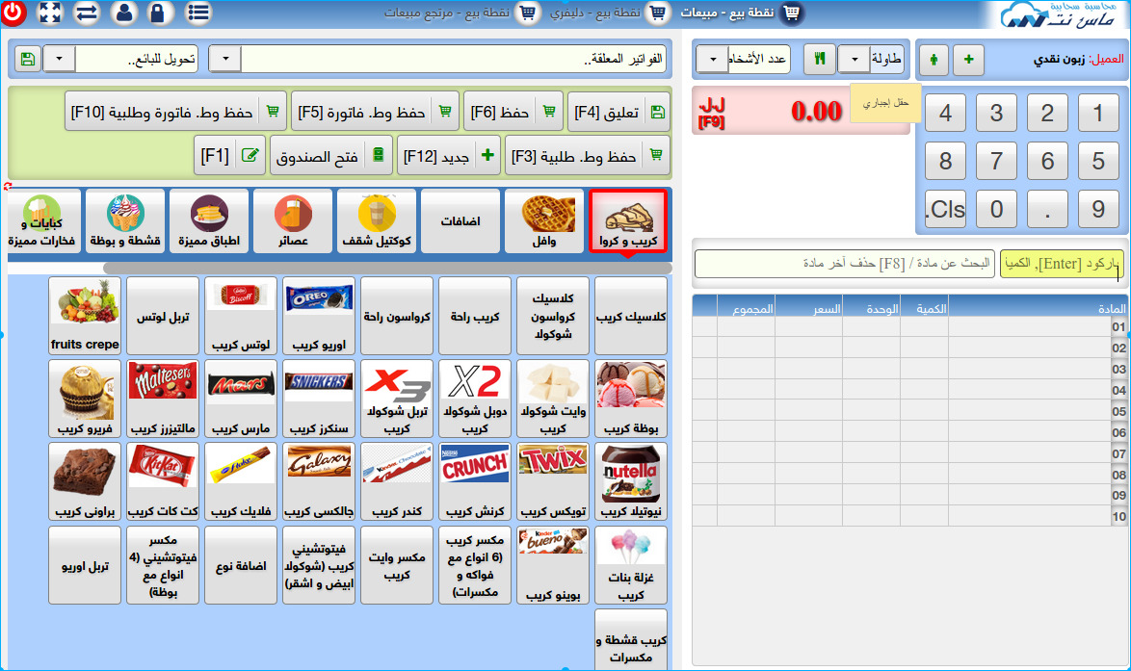This screenshot has width=1131, height=671.
Task: Pick the فريرو كريب Ferrero item
Action: [x=85, y=399]
